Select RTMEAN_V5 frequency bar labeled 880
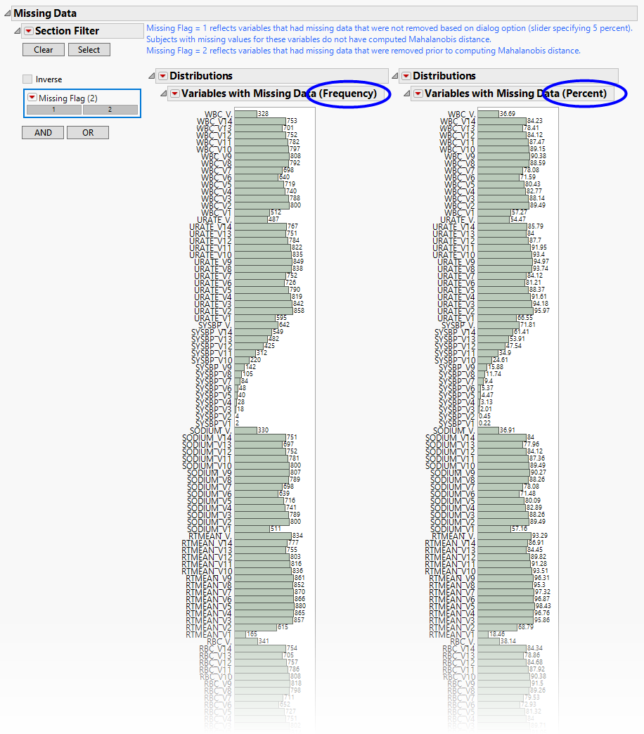Screen dimensions: 644x734 [x=264, y=606]
